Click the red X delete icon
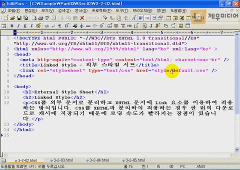 82,18
